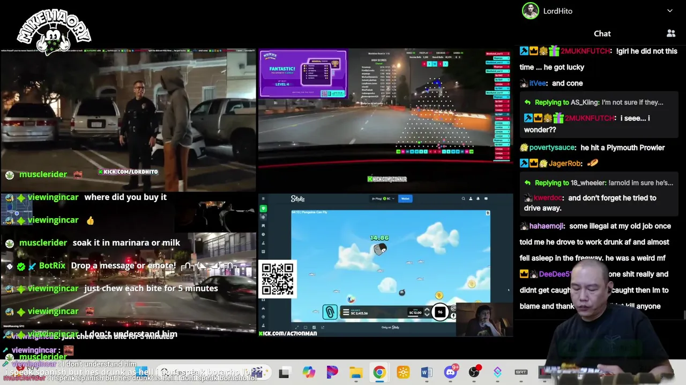Click username JagerRob in chat

[x=565, y=164]
